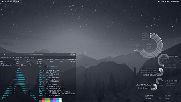Click the 'CPU' label on desktop widget
This screenshot has width=181, height=102.
pyautogui.click(x=136, y=50)
